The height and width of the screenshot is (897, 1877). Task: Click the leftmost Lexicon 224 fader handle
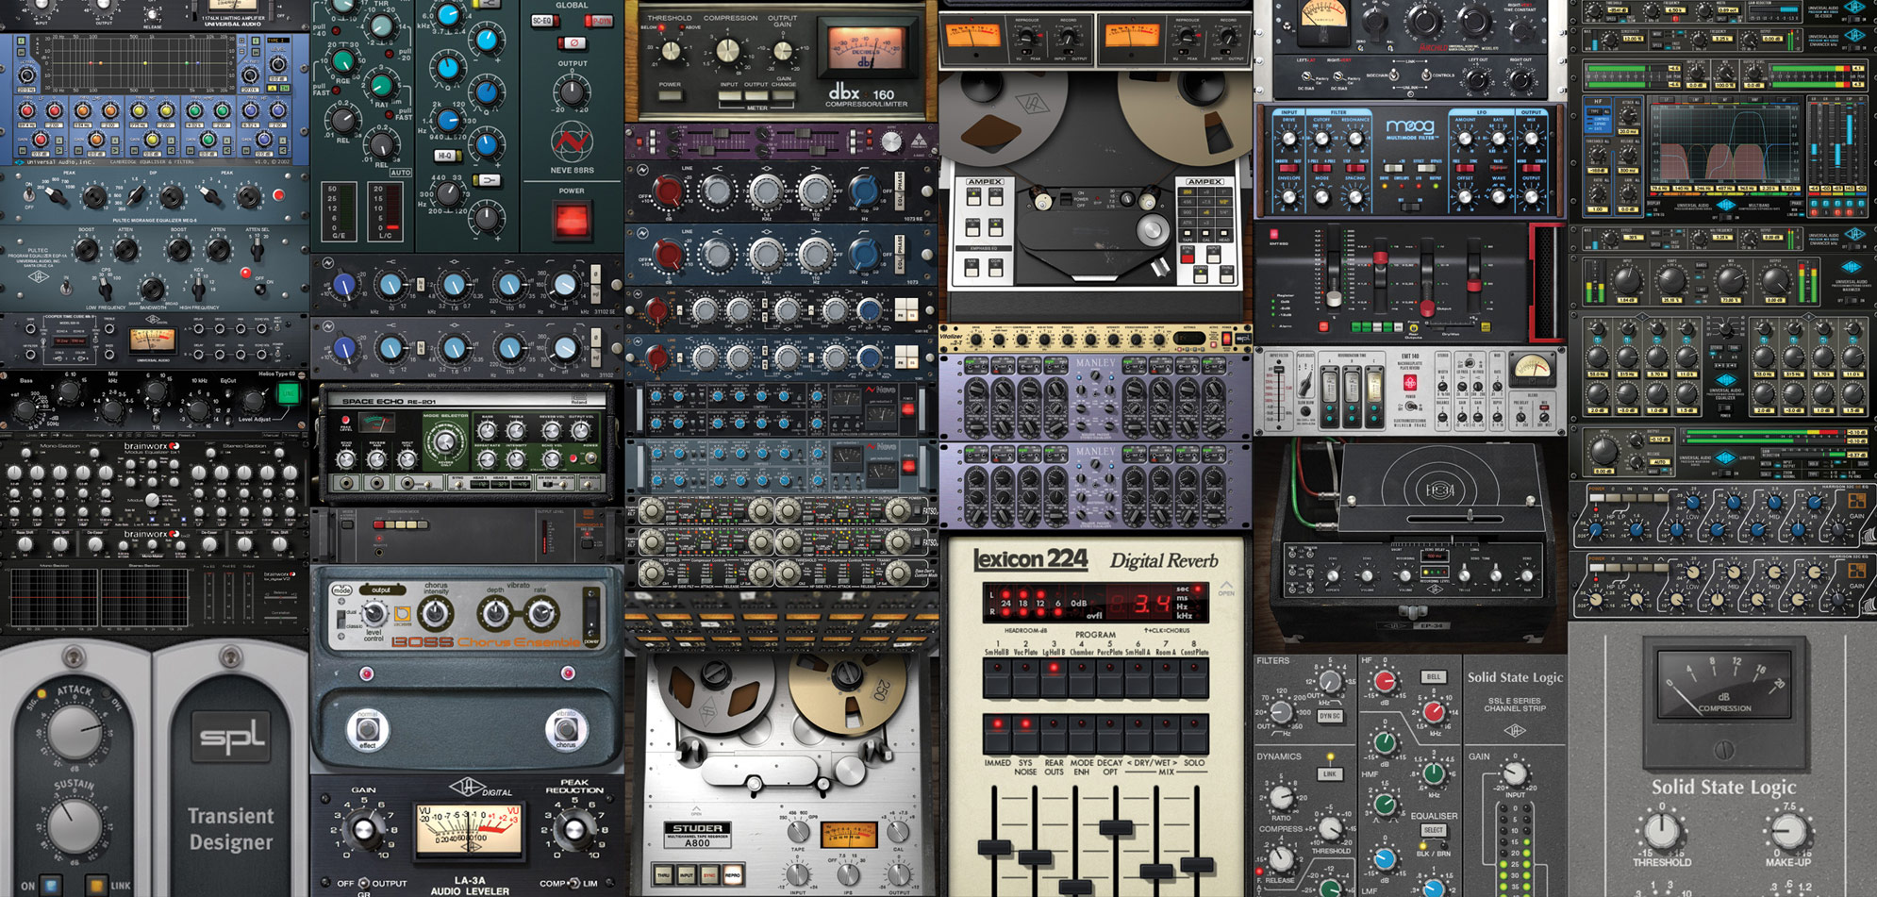coord(995,846)
